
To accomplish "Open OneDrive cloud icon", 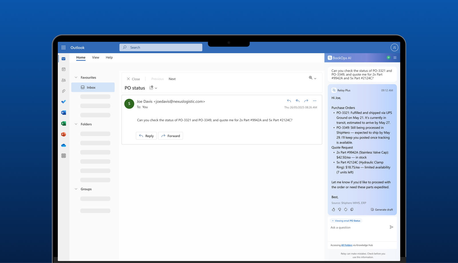I will click(64, 145).
